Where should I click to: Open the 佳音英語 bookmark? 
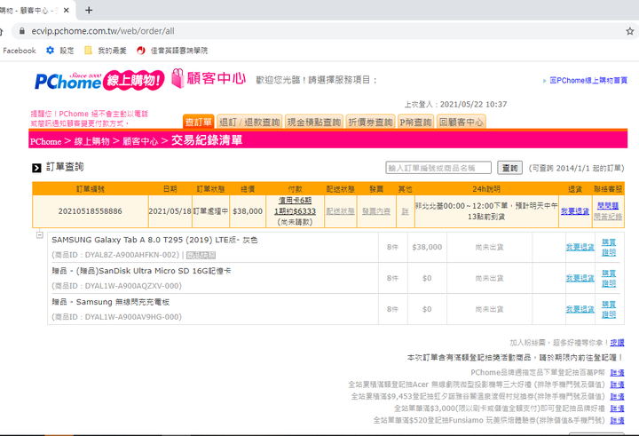click(172, 51)
